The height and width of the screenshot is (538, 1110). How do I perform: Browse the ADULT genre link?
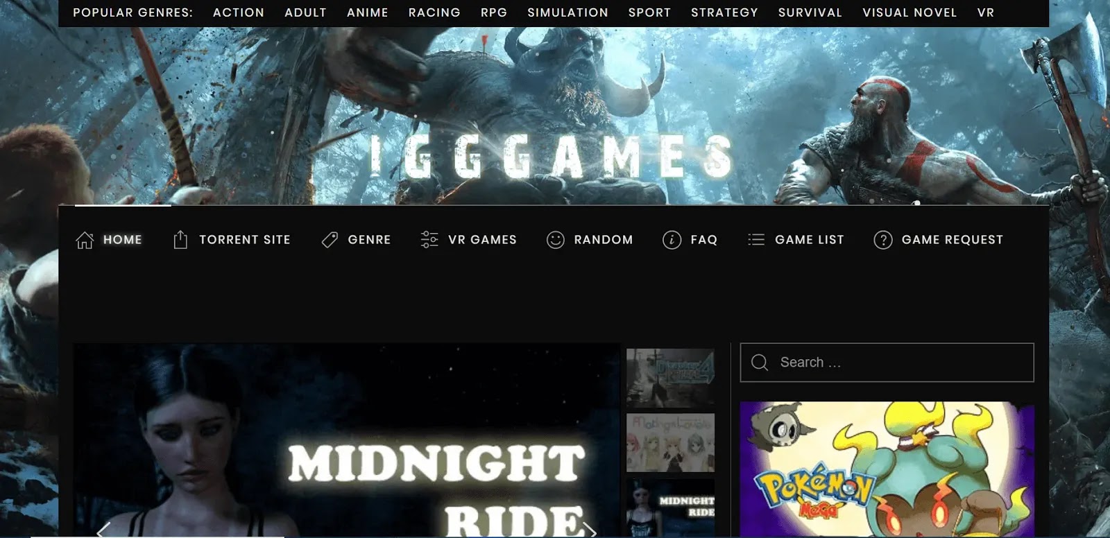pyautogui.click(x=305, y=12)
